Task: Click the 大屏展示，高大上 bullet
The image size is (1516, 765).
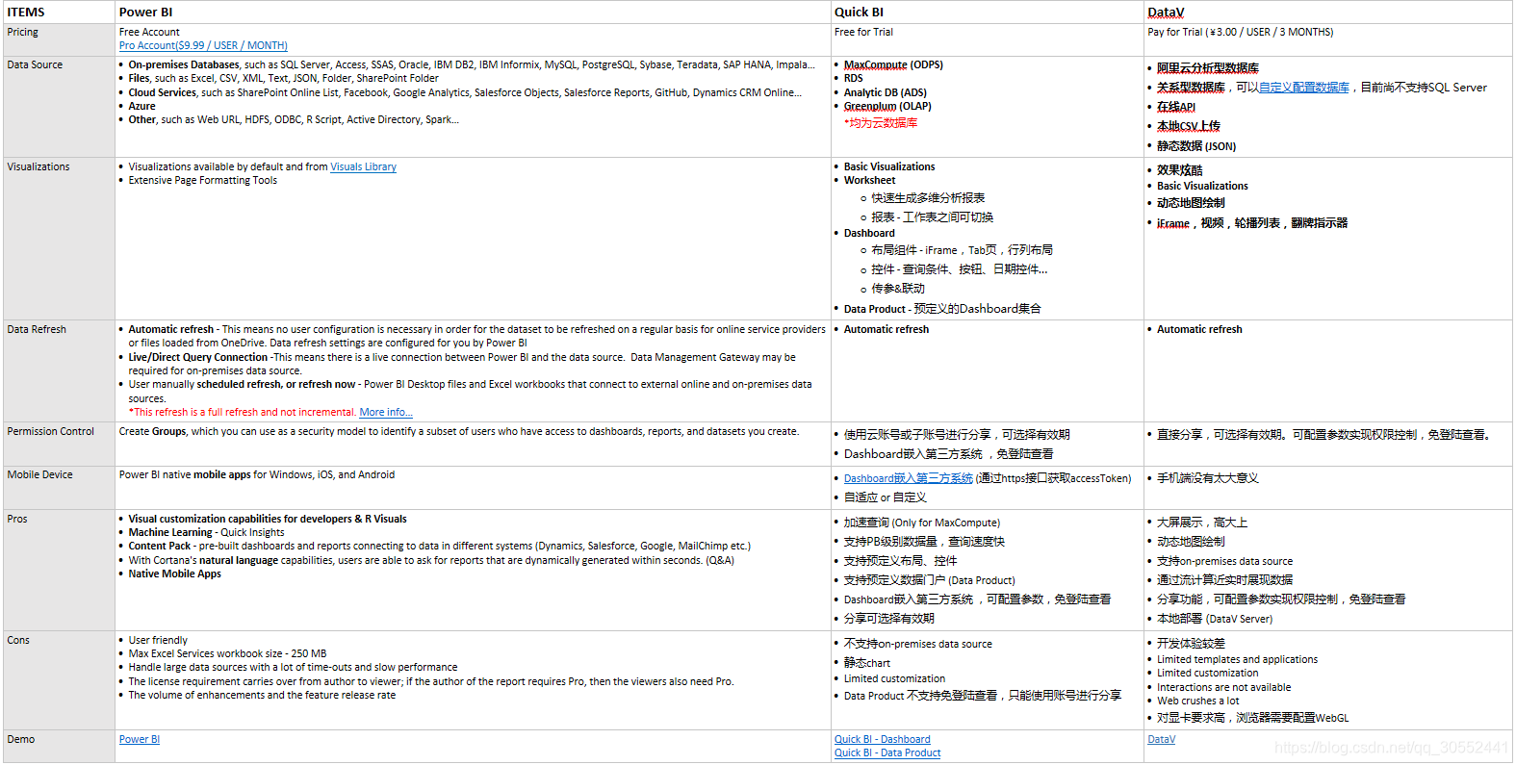Action: (x=1202, y=523)
